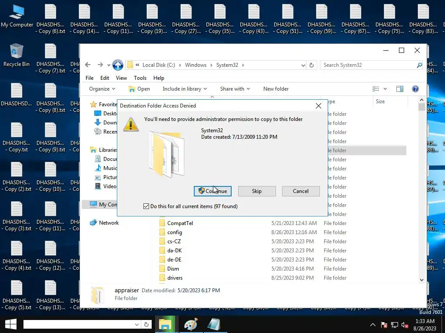The image size is (445, 333).
Task: Expand Include in library dropdown
Action: point(185,89)
